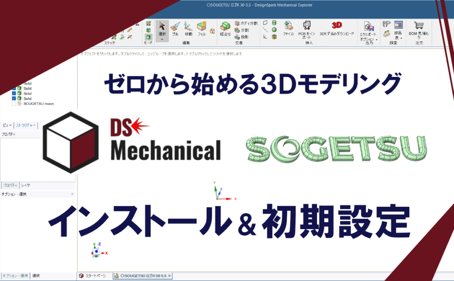Click the XYZ origin axes in the viewport

tap(224, 191)
